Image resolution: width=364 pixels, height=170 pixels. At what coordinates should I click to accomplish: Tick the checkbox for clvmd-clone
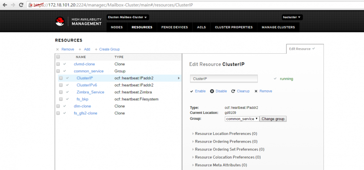(x=58, y=64)
